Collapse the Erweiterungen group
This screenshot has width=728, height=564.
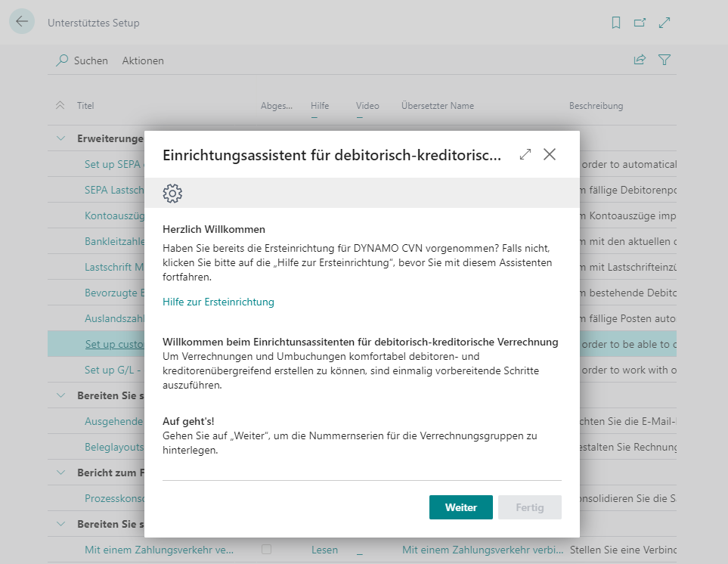click(60, 138)
